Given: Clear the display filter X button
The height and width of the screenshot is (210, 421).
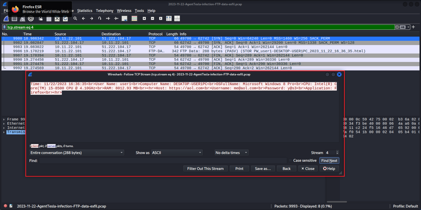Looking at the screenshot, I should tap(397, 27).
